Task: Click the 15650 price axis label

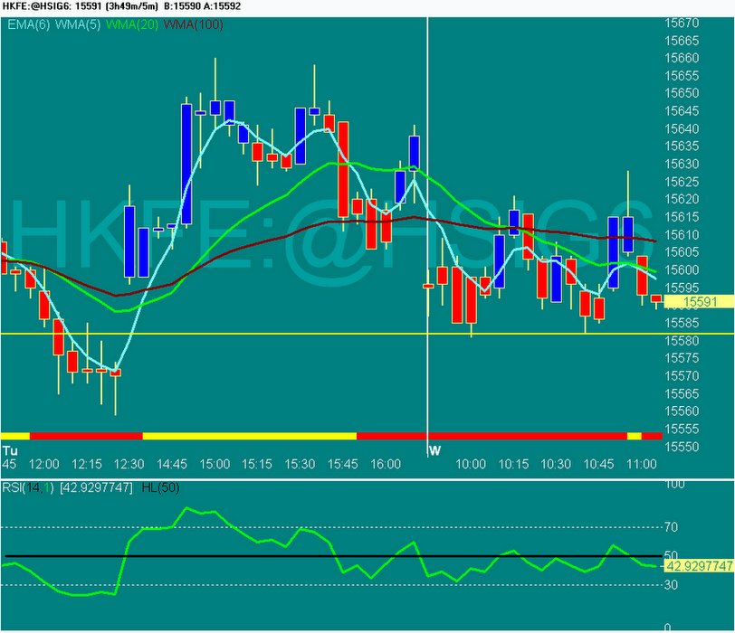Action: click(682, 93)
